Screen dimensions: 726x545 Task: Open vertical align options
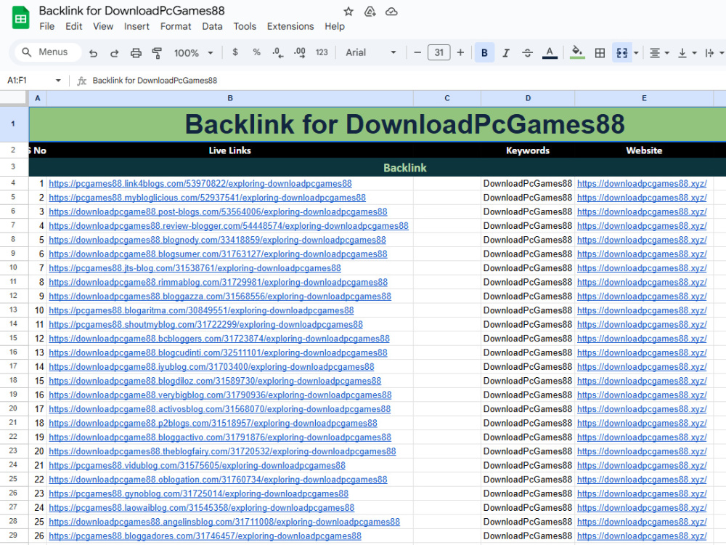coord(687,53)
